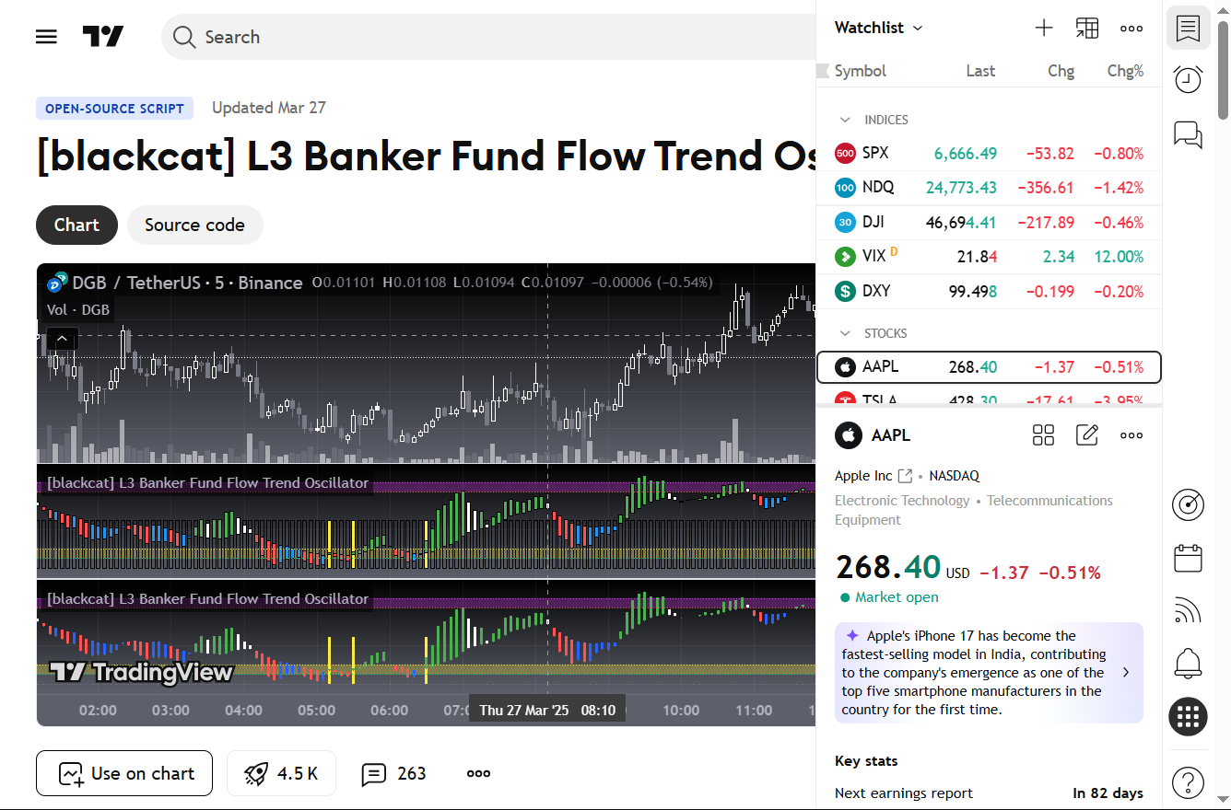This screenshot has width=1231, height=810.
Task: Sort watchlist by Chg% column
Action: pos(1125,71)
